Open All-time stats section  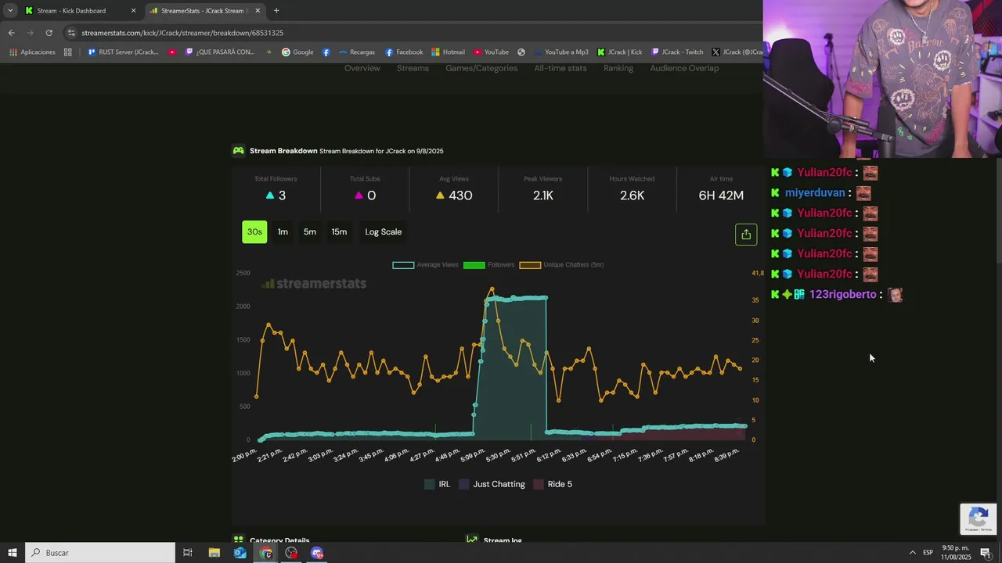[560, 68]
